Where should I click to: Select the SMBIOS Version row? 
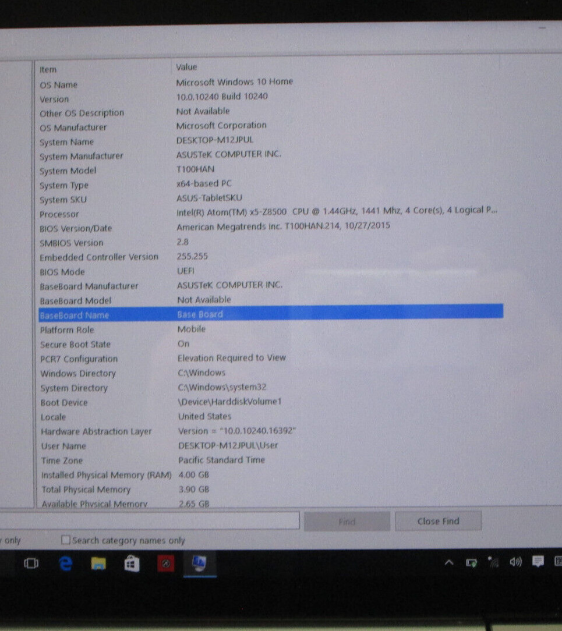click(x=270, y=242)
